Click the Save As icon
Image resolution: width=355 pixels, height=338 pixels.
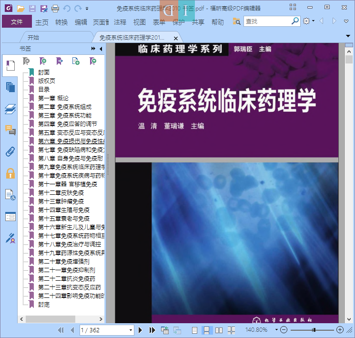tap(44, 9)
